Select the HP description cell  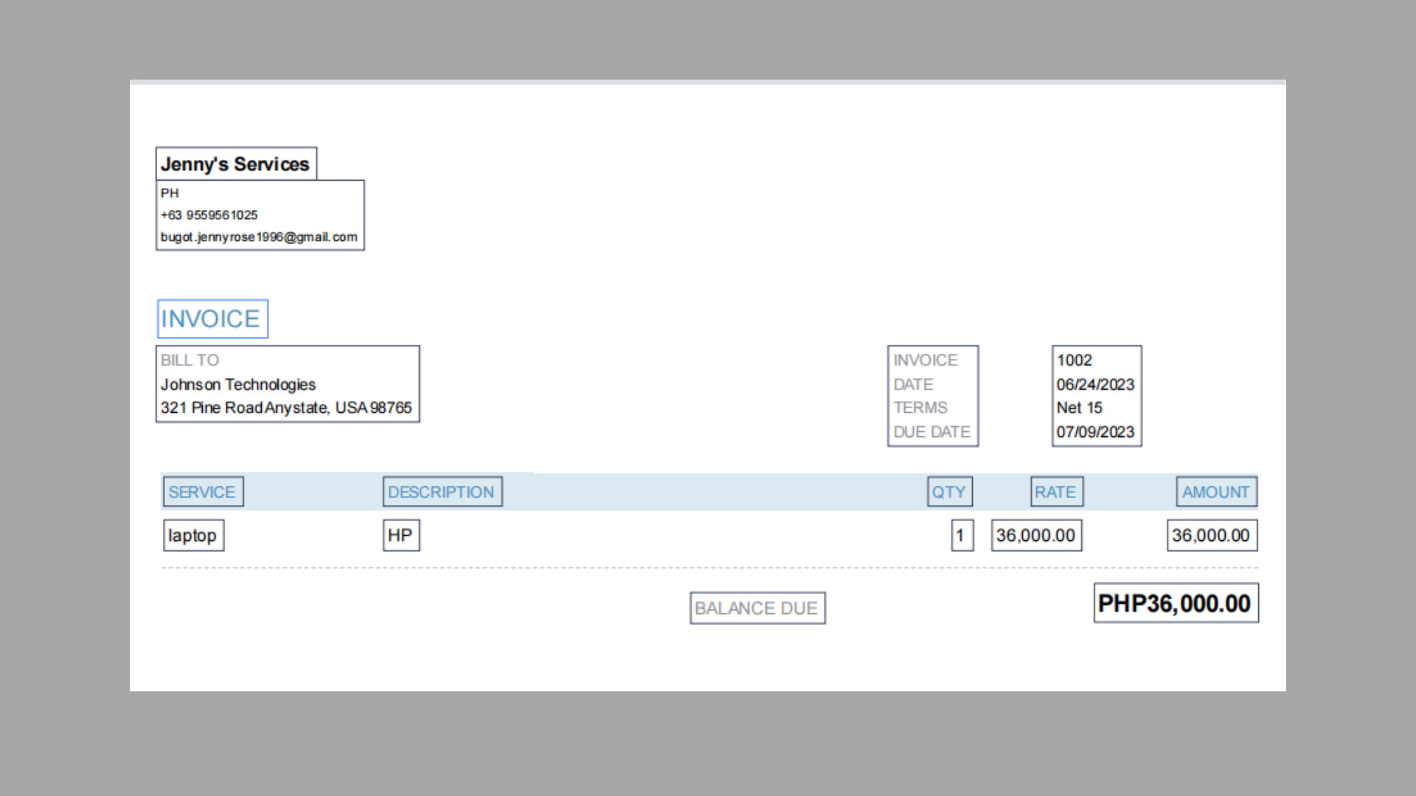point(400,535)
